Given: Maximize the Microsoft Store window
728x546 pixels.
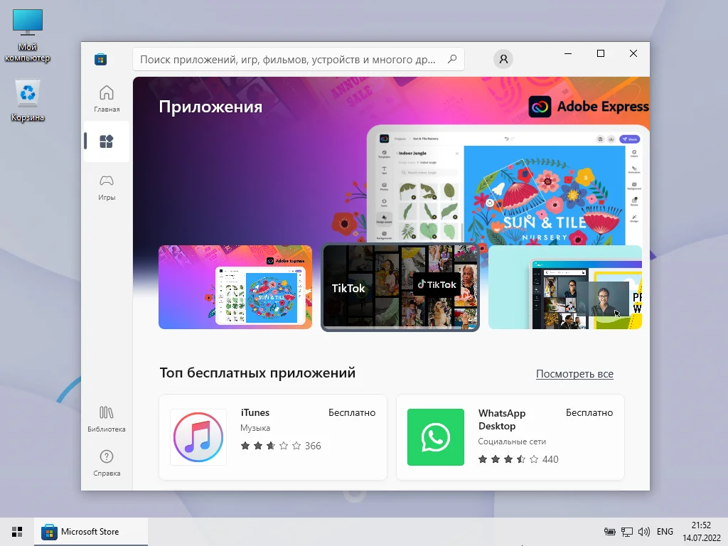Looking at the screenshot, I should (x=600, y=53).
